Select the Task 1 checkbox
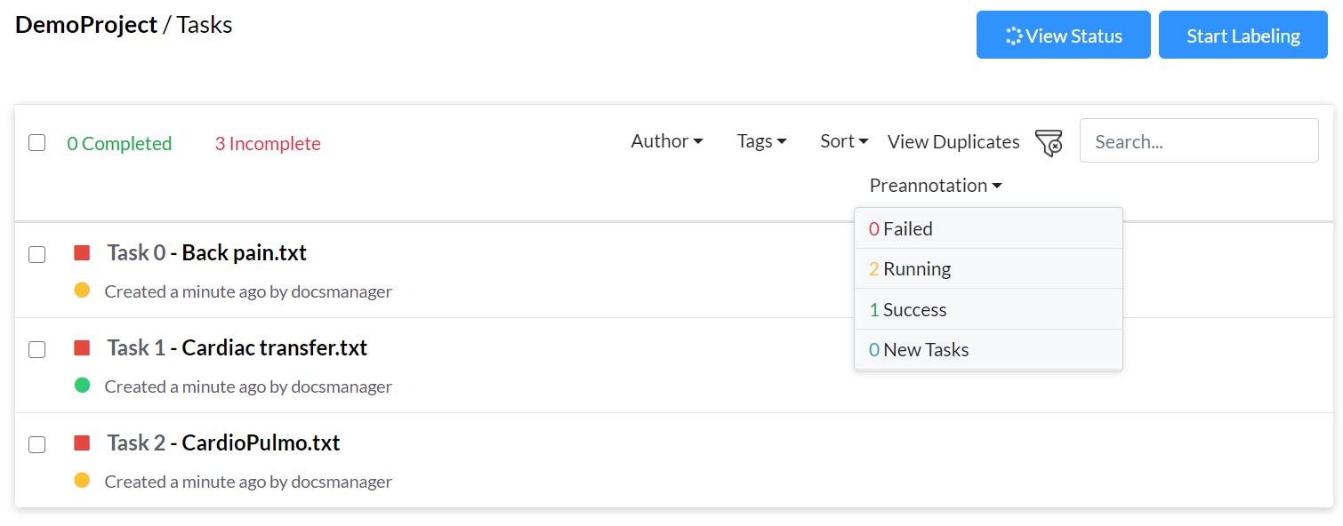Screen dimensions: 1343x526 [x=36, y=349]
